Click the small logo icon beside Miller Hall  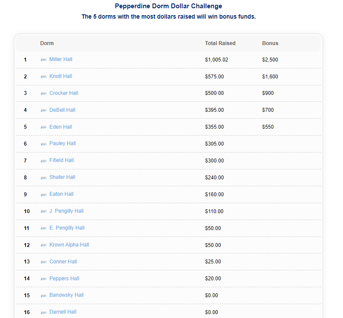pos(43,60)
